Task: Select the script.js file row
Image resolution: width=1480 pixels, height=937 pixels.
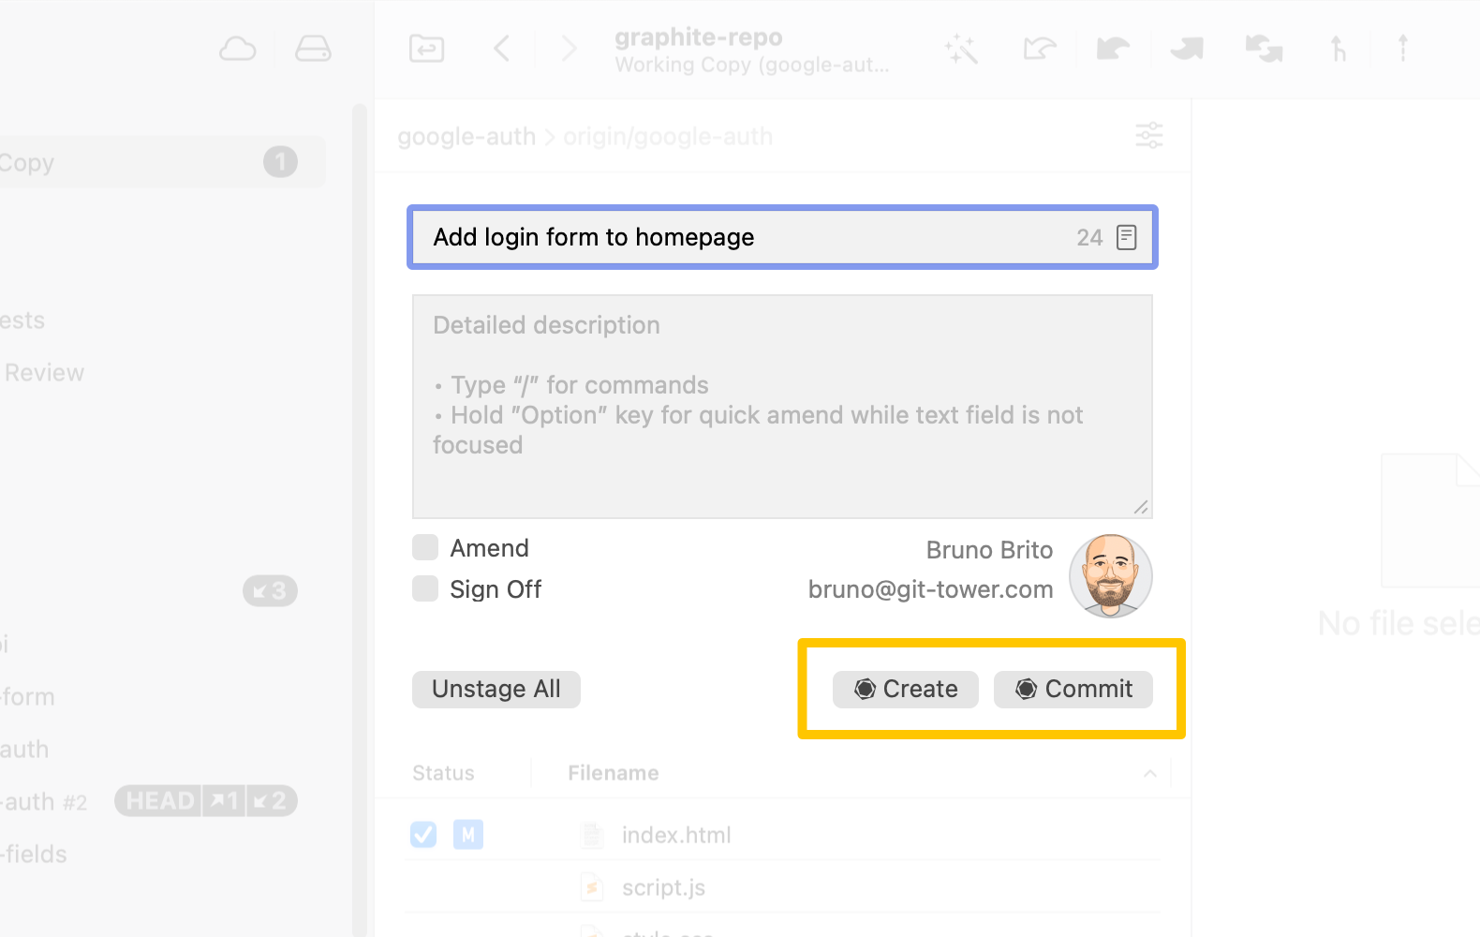Action: [663, 887]
